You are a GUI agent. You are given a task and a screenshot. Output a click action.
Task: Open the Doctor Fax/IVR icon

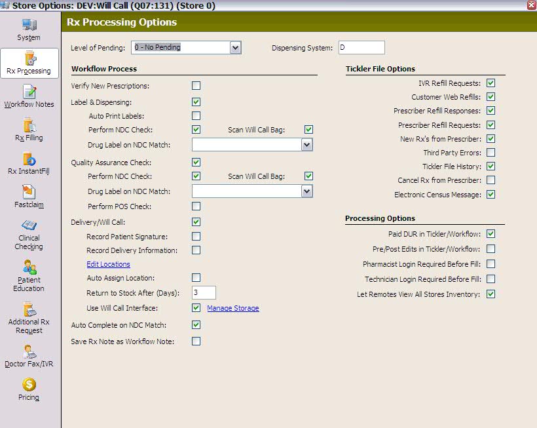point(29,351)
